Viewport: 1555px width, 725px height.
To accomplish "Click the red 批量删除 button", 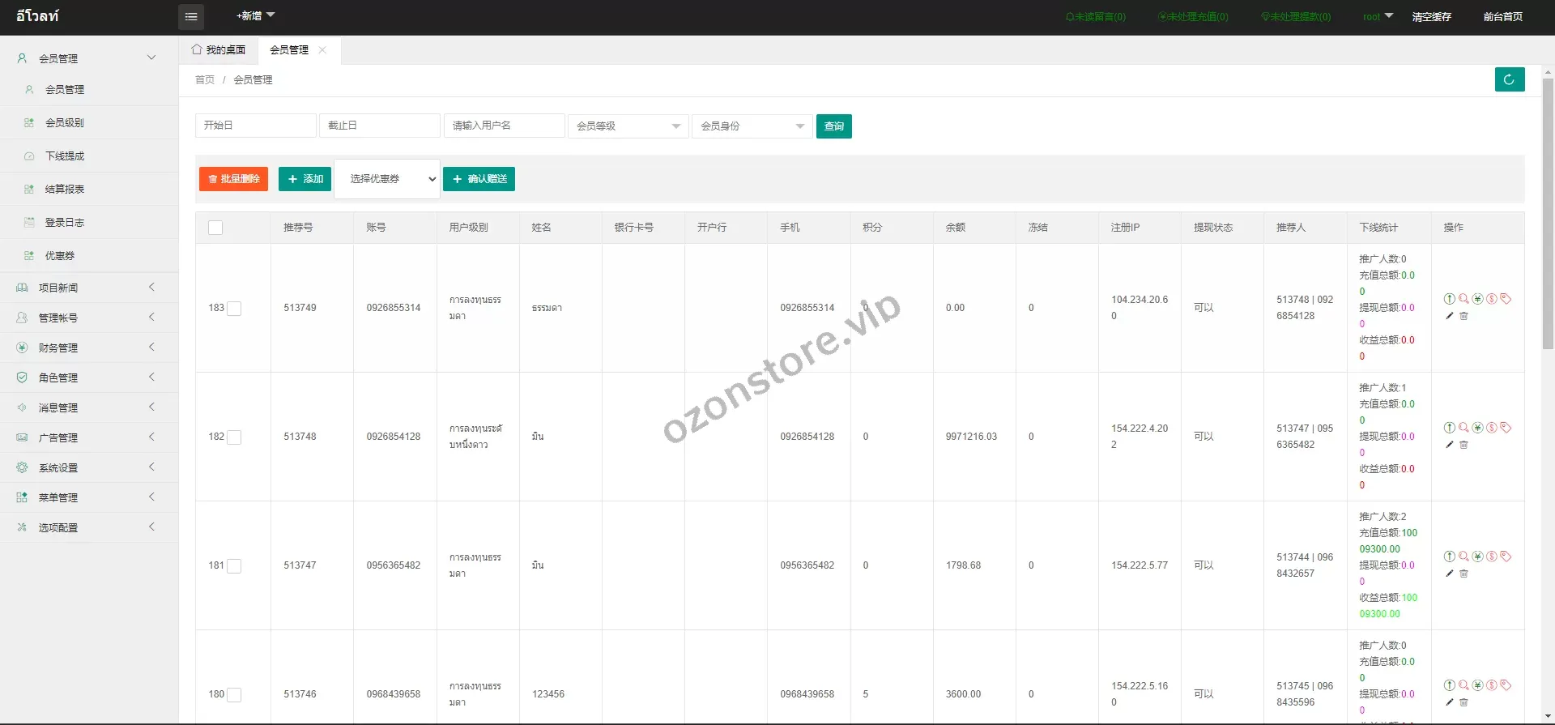I will click(233, 179).
